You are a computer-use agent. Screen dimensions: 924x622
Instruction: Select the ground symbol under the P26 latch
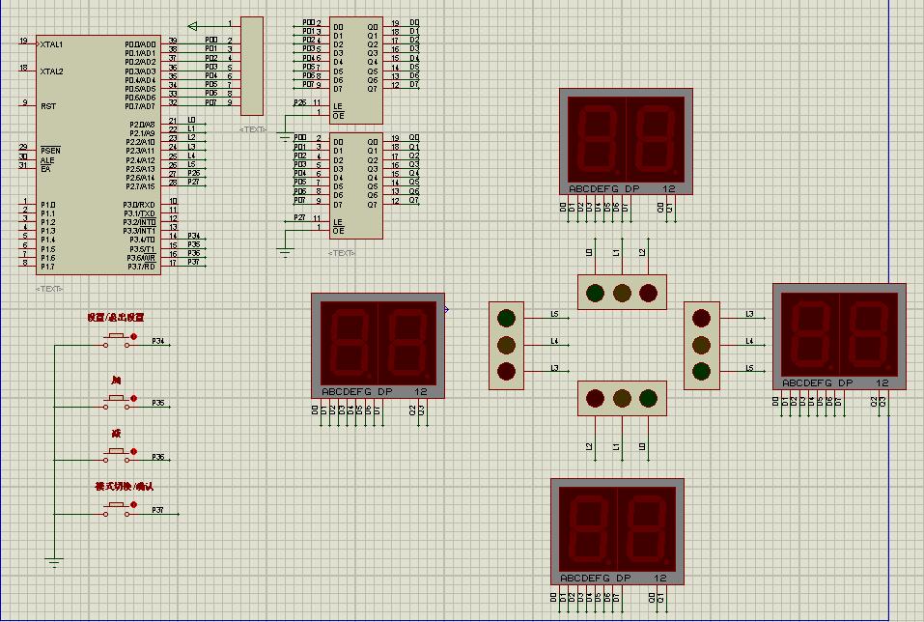285,137
